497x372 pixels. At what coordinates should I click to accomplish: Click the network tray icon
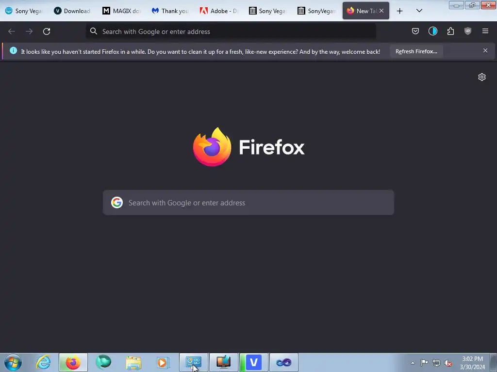[x=436, y=363]
